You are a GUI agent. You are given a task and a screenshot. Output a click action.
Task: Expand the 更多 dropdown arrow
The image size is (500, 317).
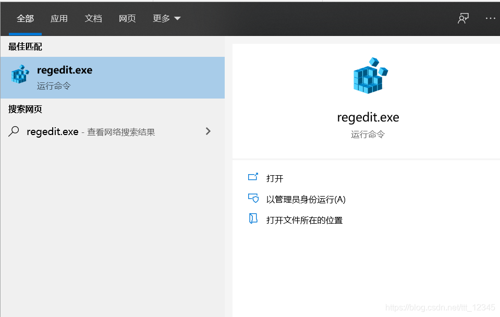coord(177,18)
